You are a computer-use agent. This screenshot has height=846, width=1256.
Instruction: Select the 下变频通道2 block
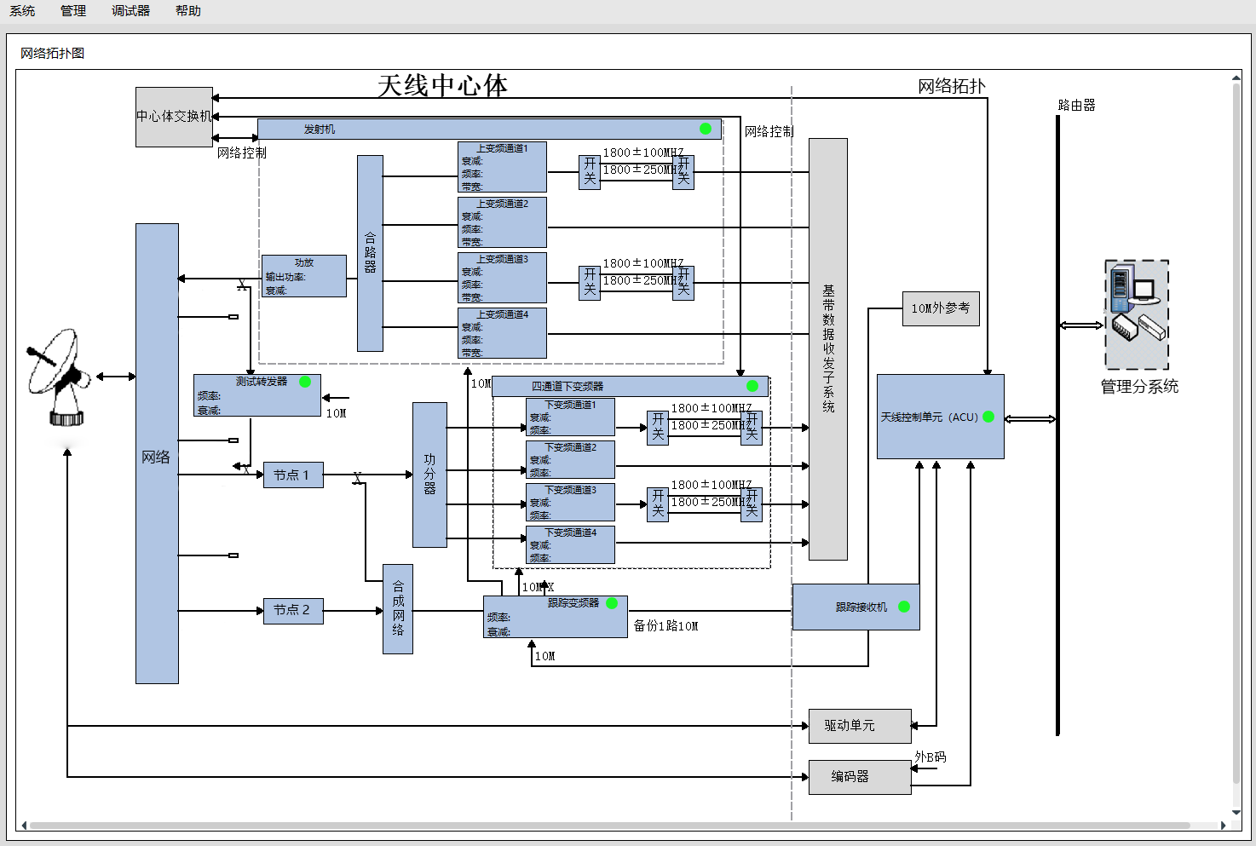coord(570,460)
